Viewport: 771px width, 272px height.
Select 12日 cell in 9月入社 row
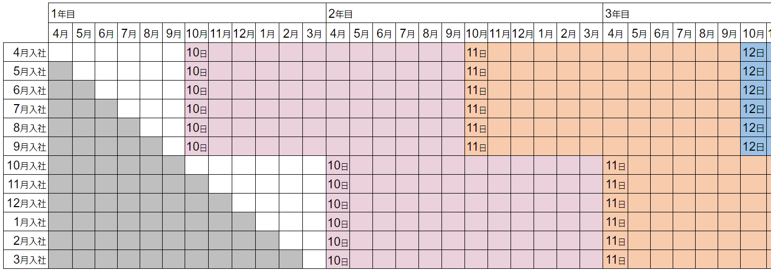pyautogui.click(x=753, y=147)
